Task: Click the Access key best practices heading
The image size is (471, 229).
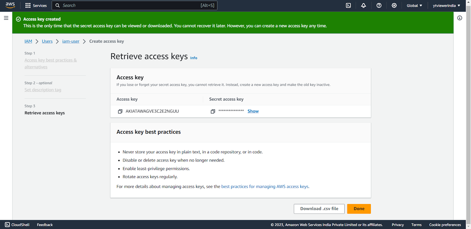Action: point(149,132)
